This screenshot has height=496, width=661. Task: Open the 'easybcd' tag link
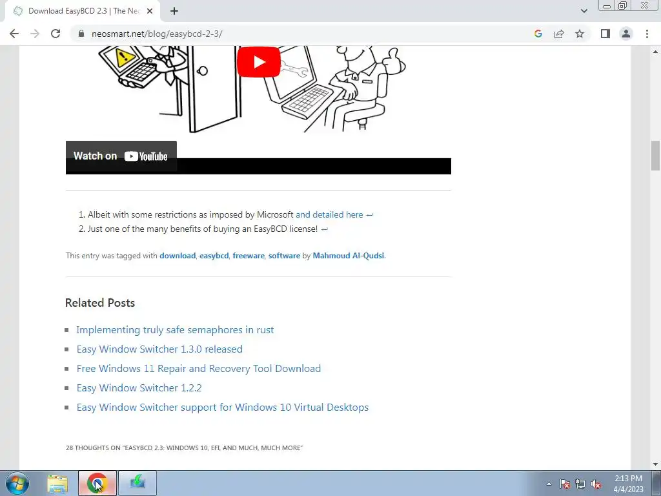(x=214, y=256)
